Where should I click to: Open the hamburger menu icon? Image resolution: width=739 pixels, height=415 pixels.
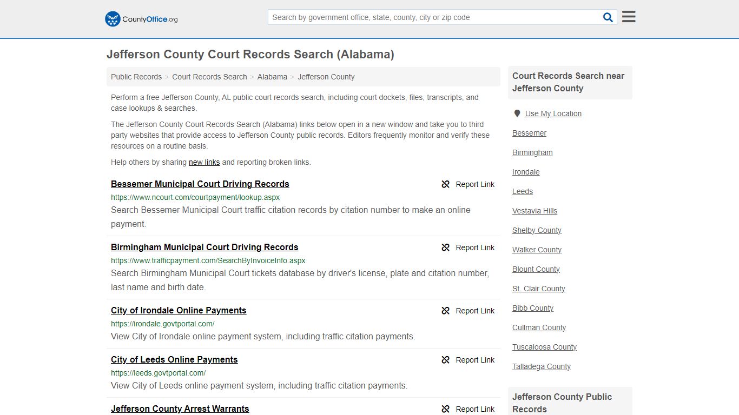[x=629, y=17]
